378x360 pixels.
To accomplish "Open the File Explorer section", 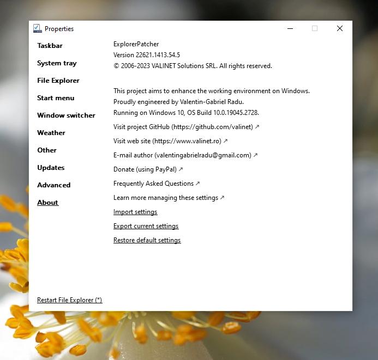I will coord(58,81).
